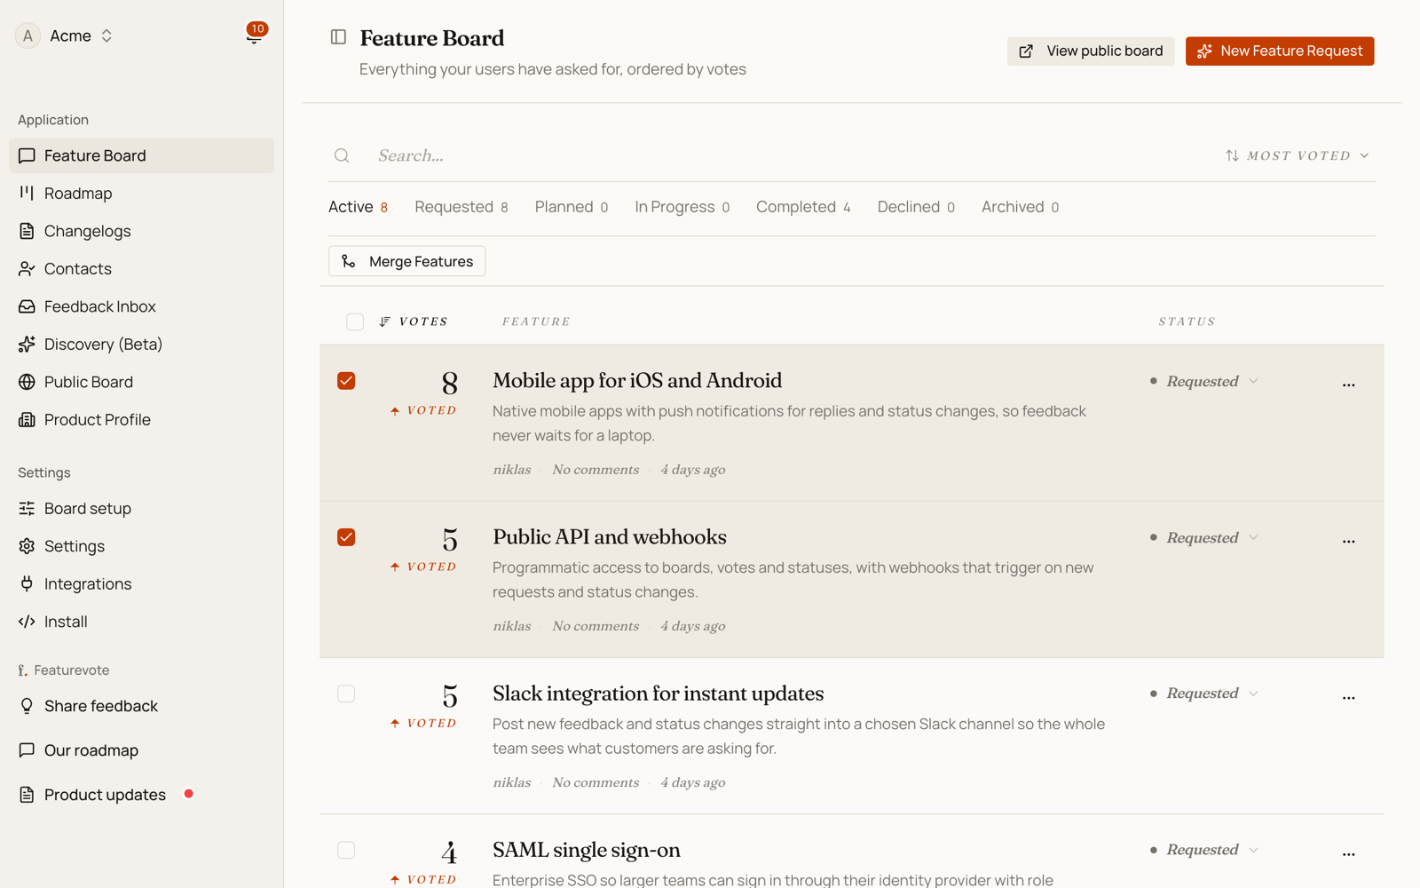Open more options for Slack integration feature

click(1349, 697)
